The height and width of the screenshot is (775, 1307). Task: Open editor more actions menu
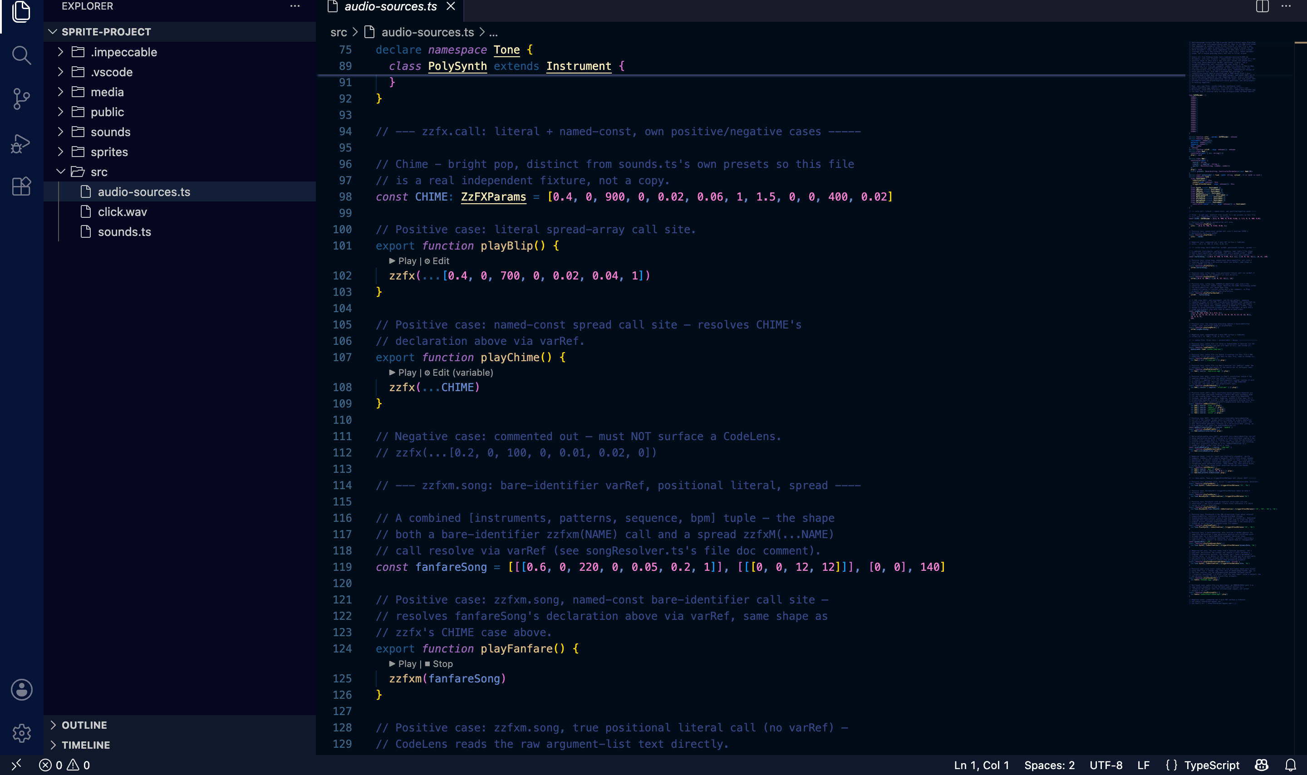(x=1286, y=6)
